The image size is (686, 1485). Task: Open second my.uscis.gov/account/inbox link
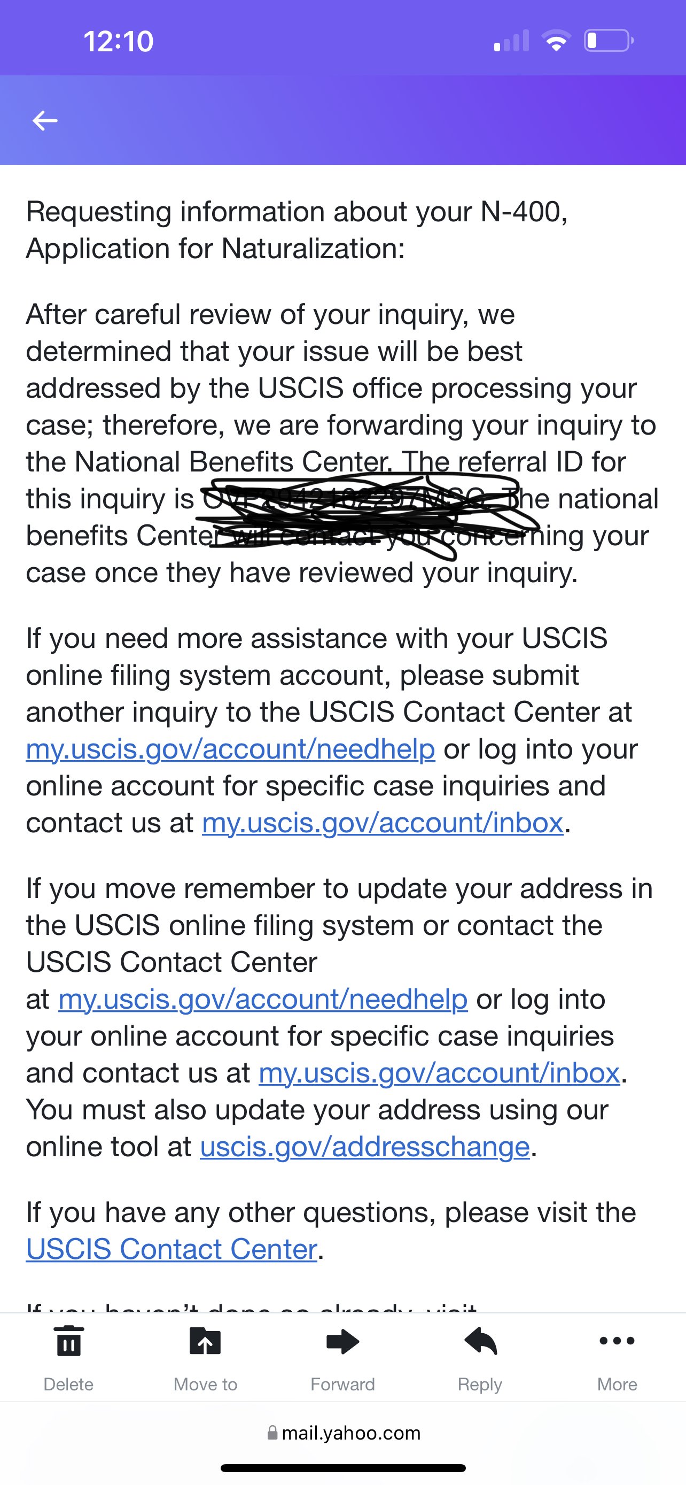tap(439, 1073)
